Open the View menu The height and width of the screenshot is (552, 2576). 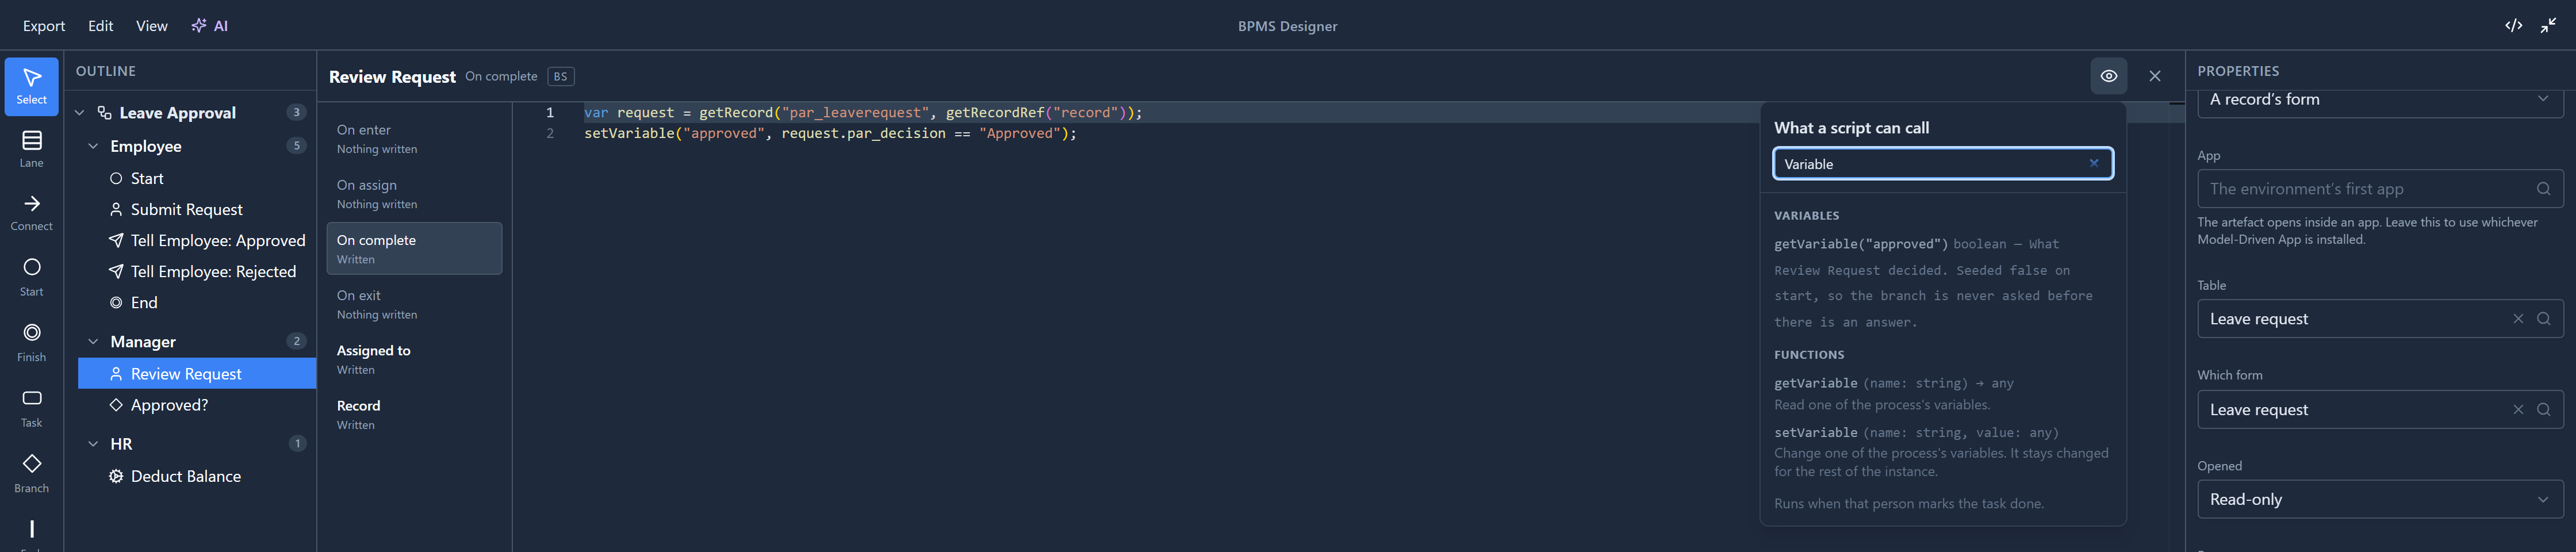tap(151, 26)
